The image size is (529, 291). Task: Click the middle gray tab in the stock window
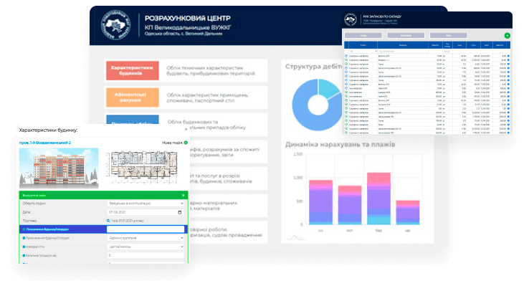point(406,35)
